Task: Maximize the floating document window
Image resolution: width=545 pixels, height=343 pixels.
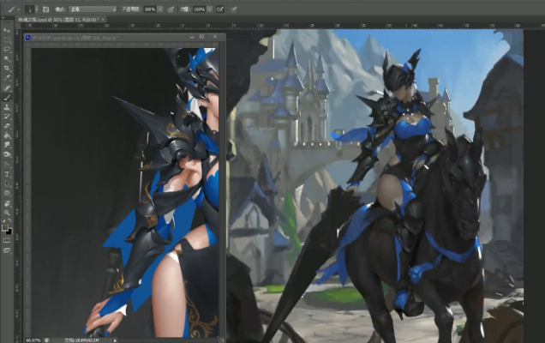Action: [202, 37]
